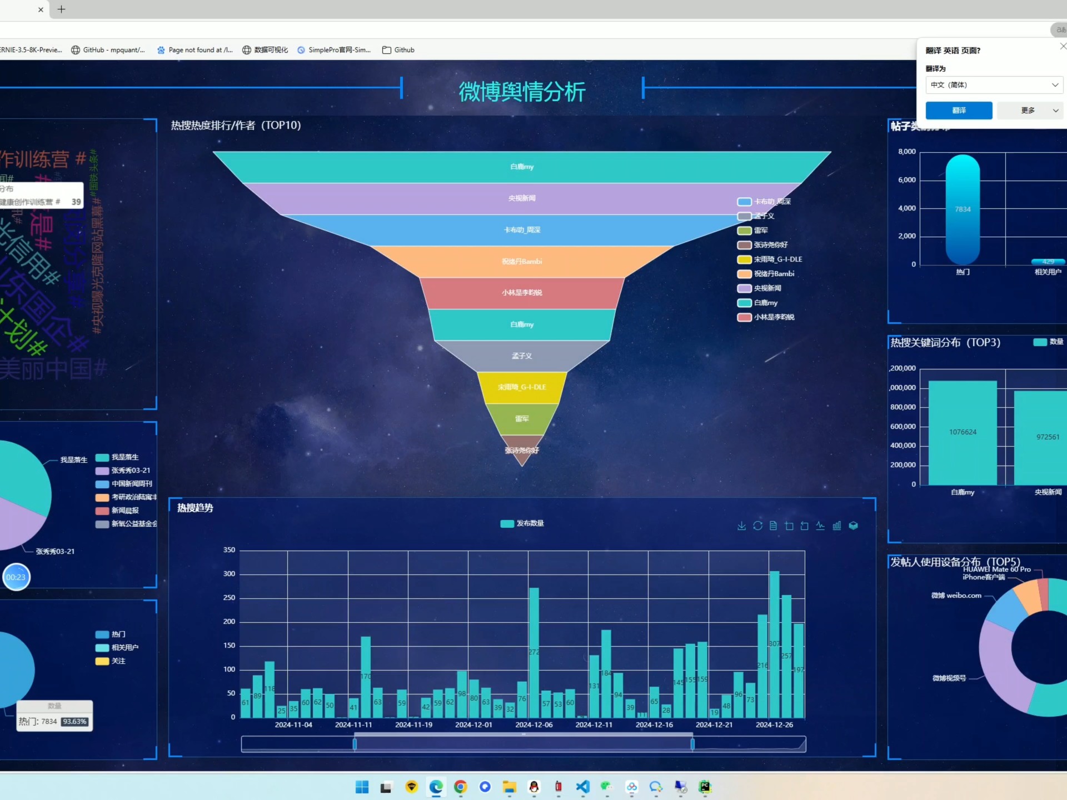
Task: Toggle 宋雨琦_G-I-DLE legend entry
Action: [769, 259]
